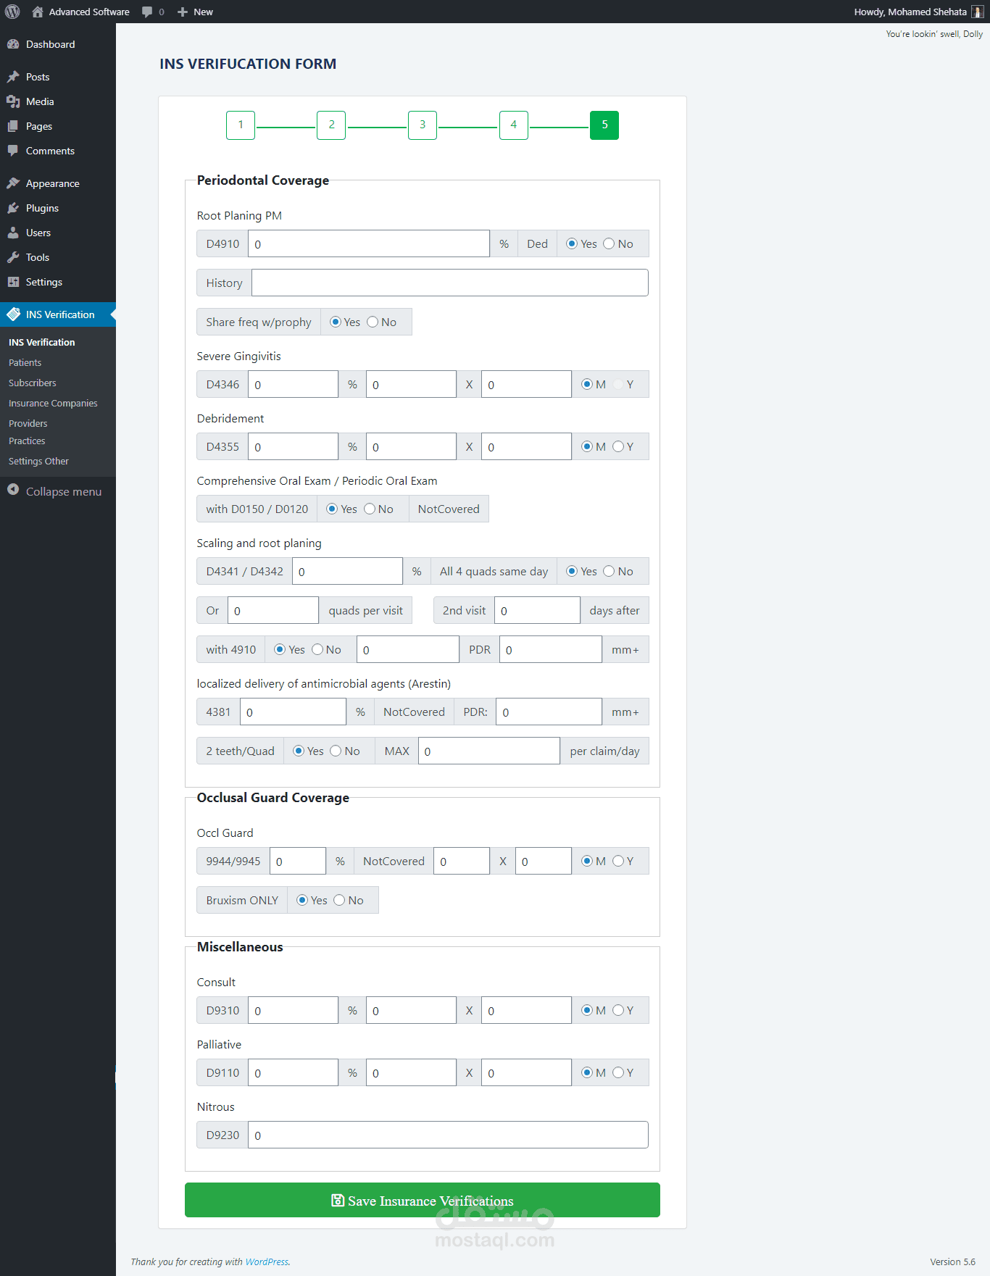
Task: Open Dashboard via its gauge icon
Action: click(x=13, y=44)
